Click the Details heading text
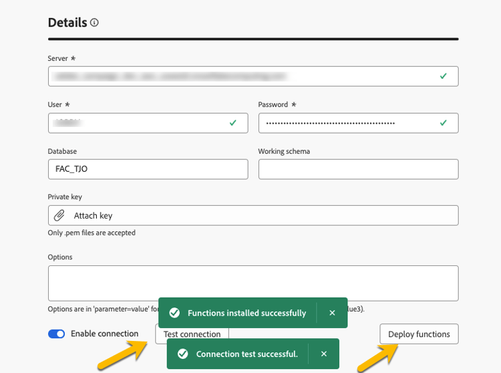Image resolution: width=501 pixels, height=373 pixels. (x=67, y=23)
